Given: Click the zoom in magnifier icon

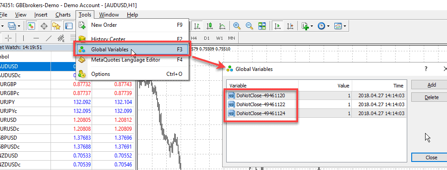Looking at the screenshot, I should pos(236,26).
